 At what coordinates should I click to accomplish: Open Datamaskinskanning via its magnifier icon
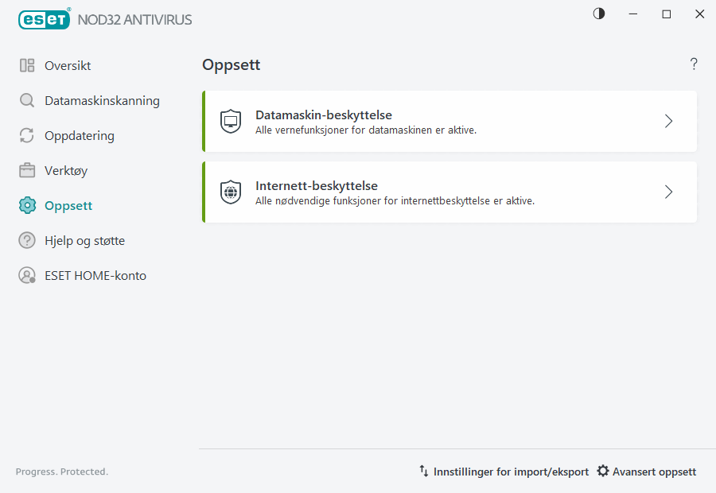point(28,100)
